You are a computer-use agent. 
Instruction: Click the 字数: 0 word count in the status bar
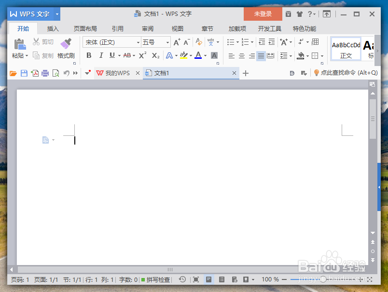point(128,279)
